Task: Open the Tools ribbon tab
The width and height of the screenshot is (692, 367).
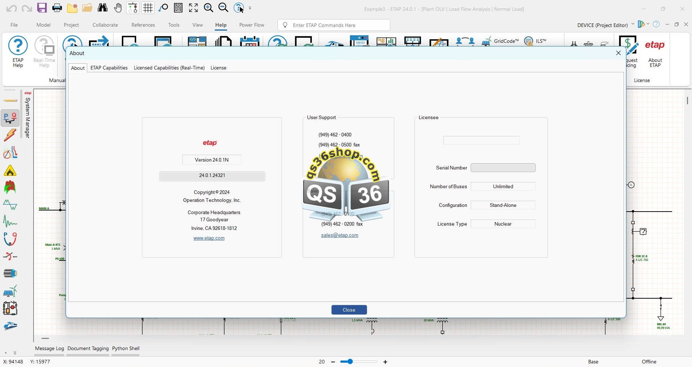Action: click(174, 25)
